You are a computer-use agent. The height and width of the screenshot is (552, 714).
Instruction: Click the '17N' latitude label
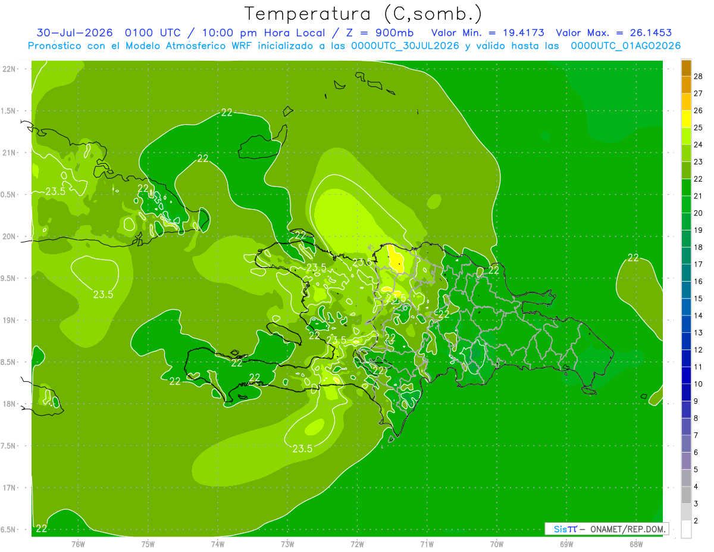pyautogui.click(x=10, y=488)
